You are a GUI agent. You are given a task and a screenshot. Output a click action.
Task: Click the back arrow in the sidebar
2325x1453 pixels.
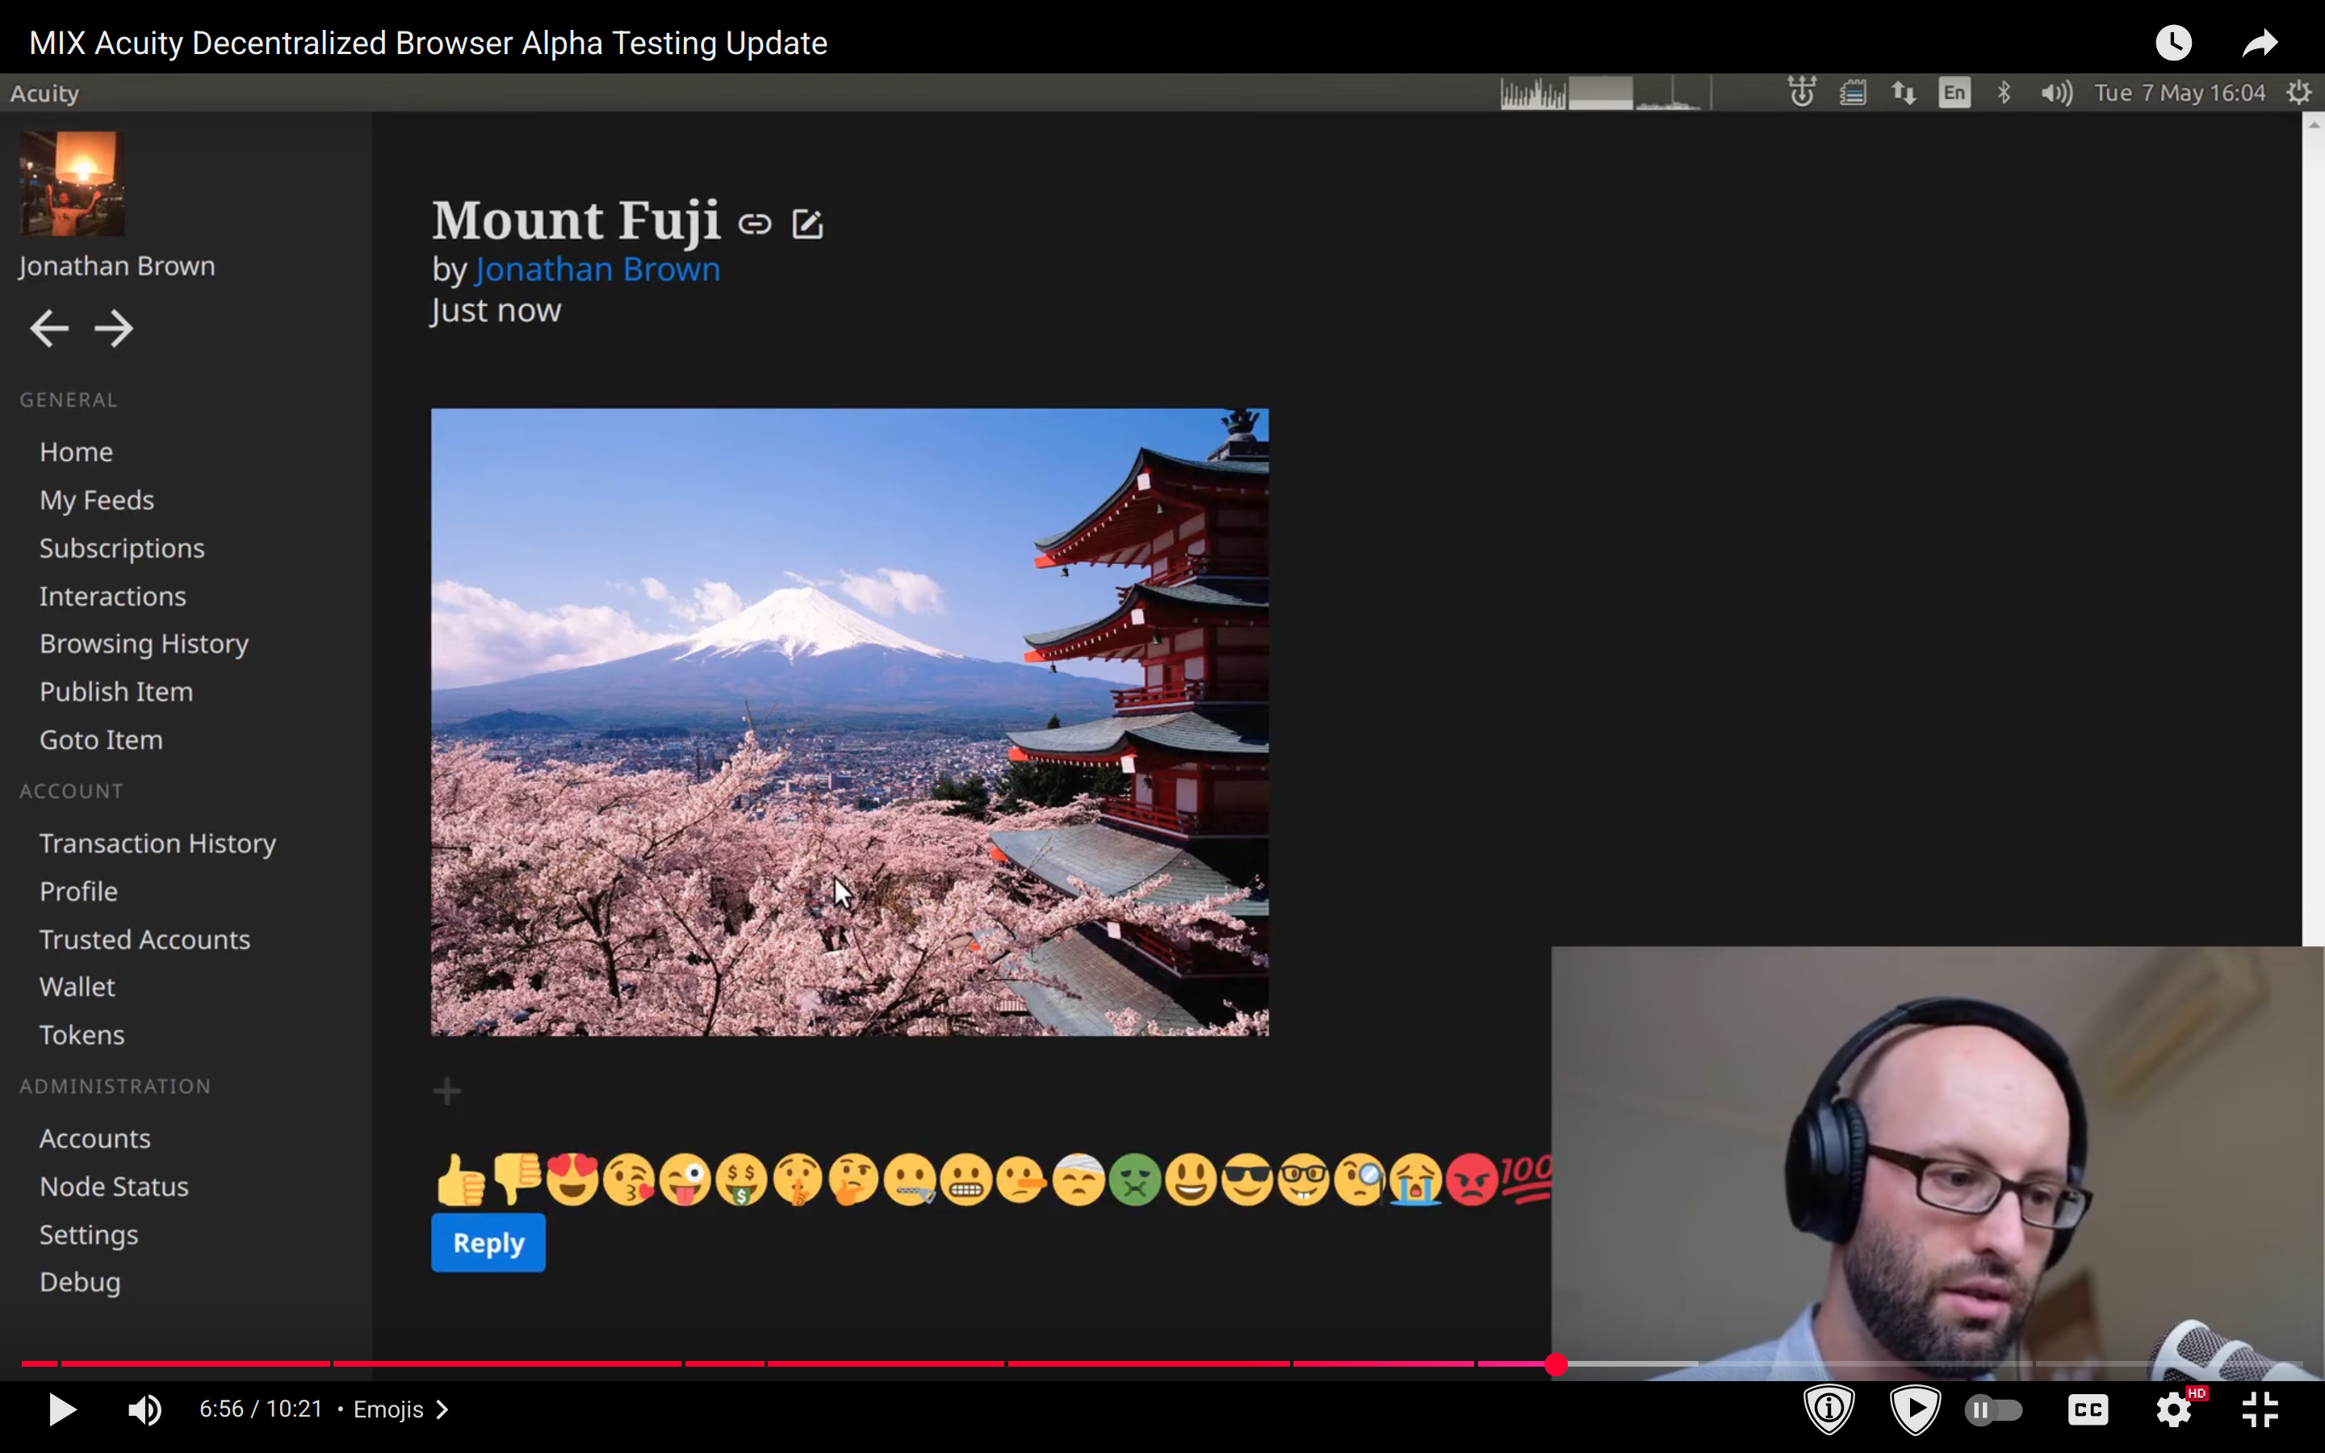pos(49,329)
